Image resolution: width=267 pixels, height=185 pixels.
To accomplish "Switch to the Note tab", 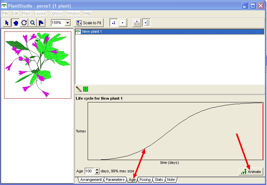I will (x=171, y=180).
